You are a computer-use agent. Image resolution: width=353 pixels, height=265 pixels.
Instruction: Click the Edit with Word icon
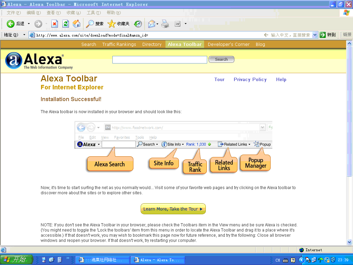coord(178,24)
